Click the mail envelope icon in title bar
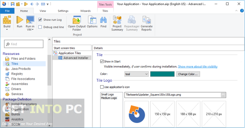The width and height of the screenshot is (245, 128). [43, 4]
